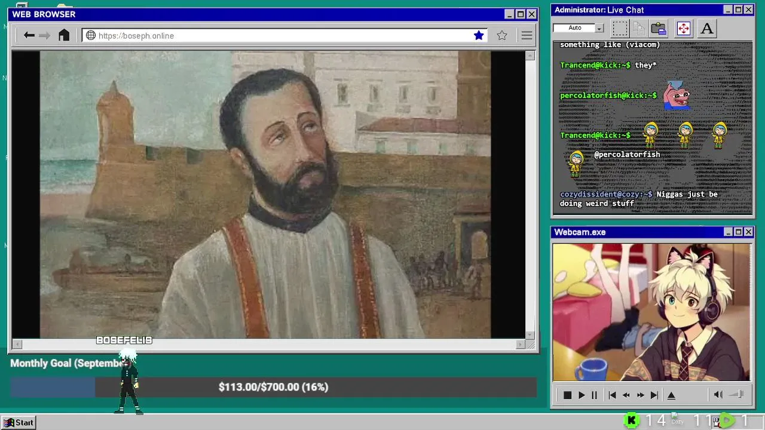Click the @percolatorfish mention in chat
This screenshot has height=430, width=765.
[x=627, y=154]
